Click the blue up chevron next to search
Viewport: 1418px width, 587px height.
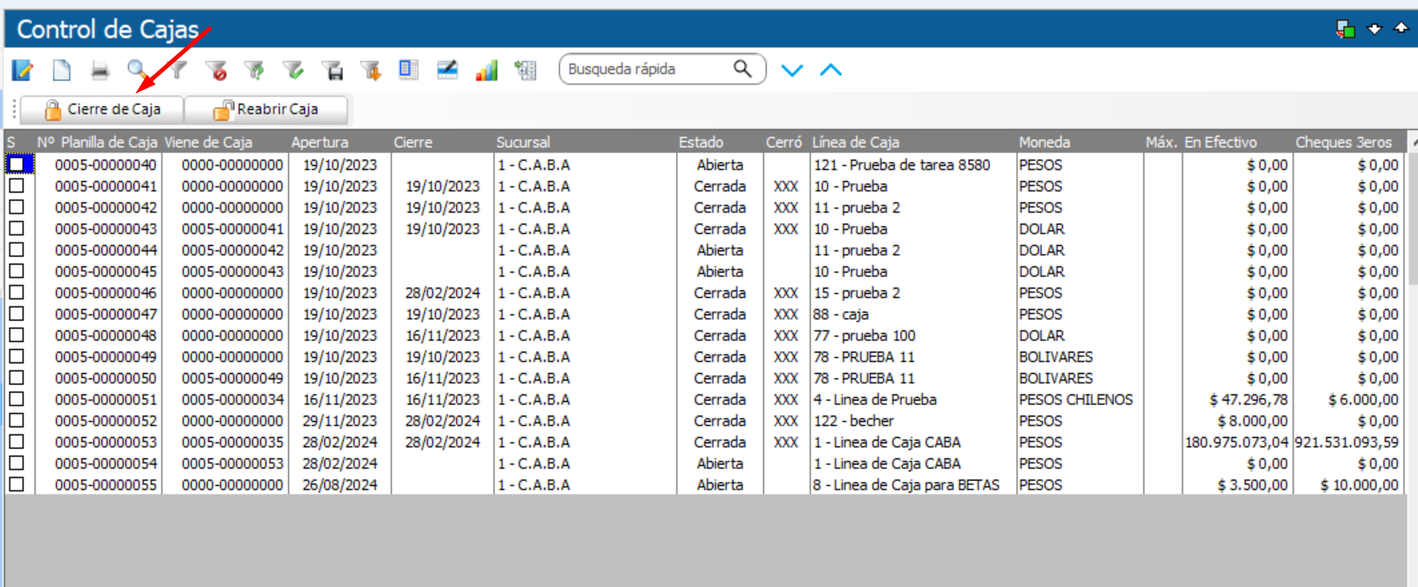coord(830,70)
